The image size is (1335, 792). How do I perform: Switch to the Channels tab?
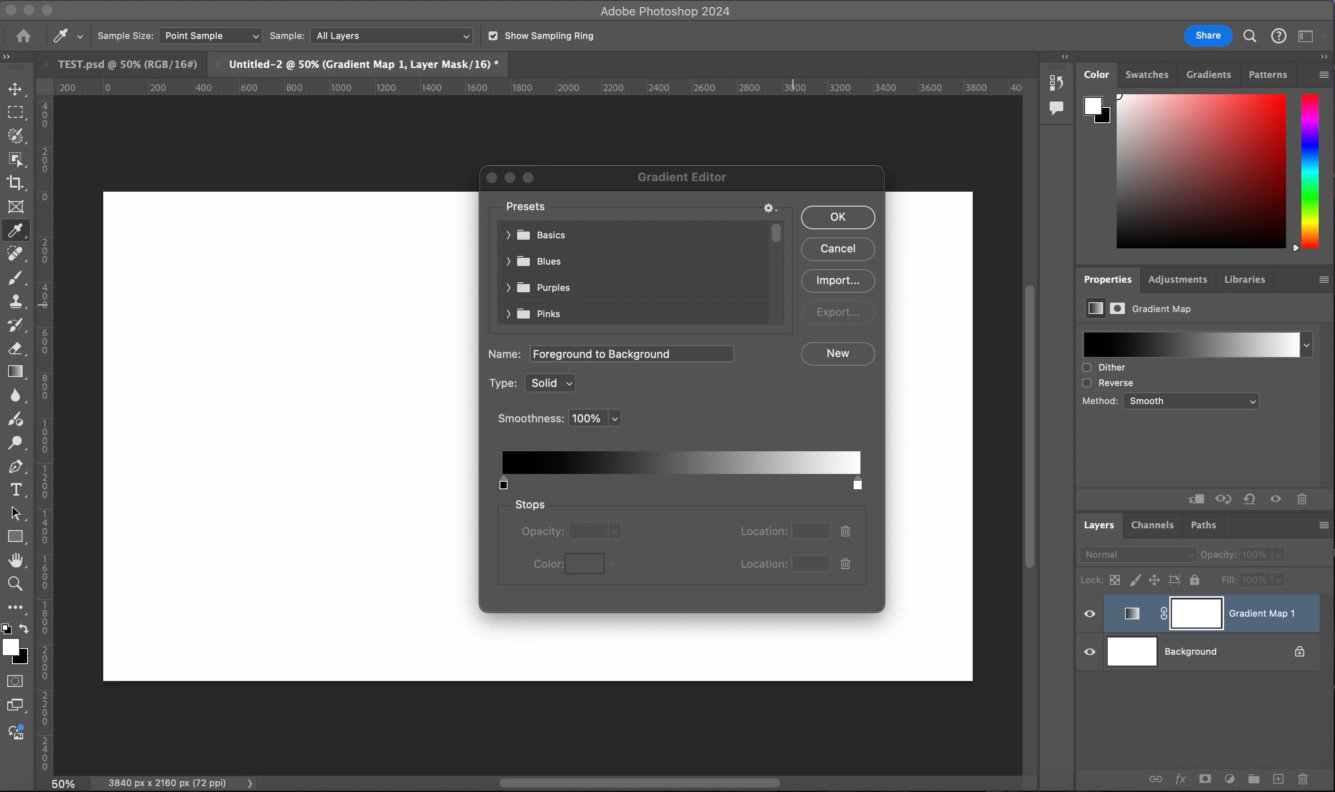coord(1152,525)
